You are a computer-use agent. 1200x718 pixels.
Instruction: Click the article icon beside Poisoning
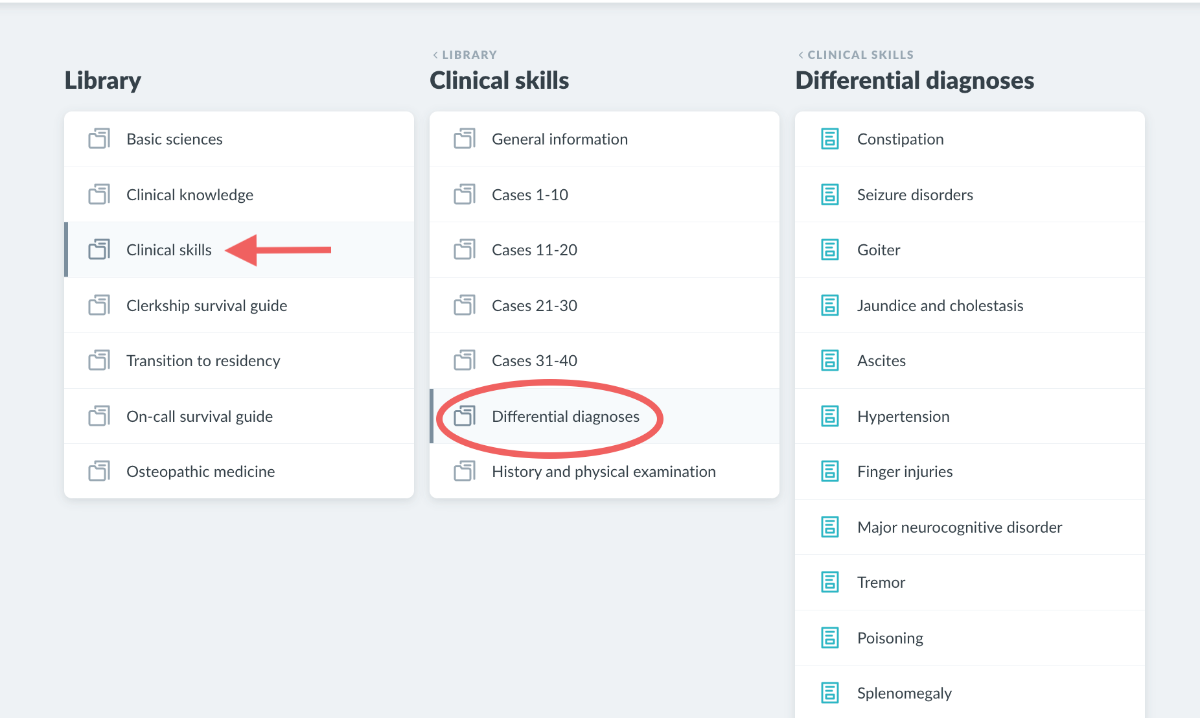tap(830, 638)
